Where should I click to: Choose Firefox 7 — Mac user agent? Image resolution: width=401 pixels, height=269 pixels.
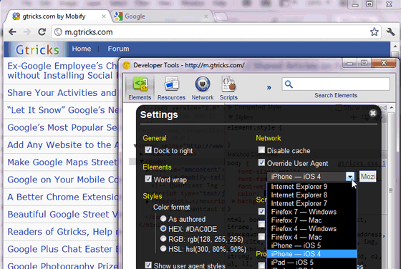click(311, 220)
